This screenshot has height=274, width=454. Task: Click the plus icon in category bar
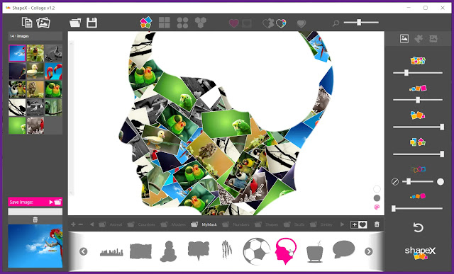coord(73,224)
